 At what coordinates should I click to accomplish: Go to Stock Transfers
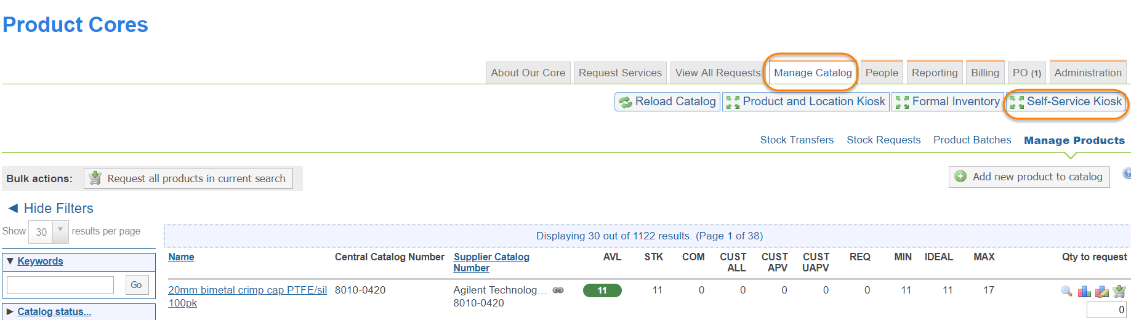[797, 140]
